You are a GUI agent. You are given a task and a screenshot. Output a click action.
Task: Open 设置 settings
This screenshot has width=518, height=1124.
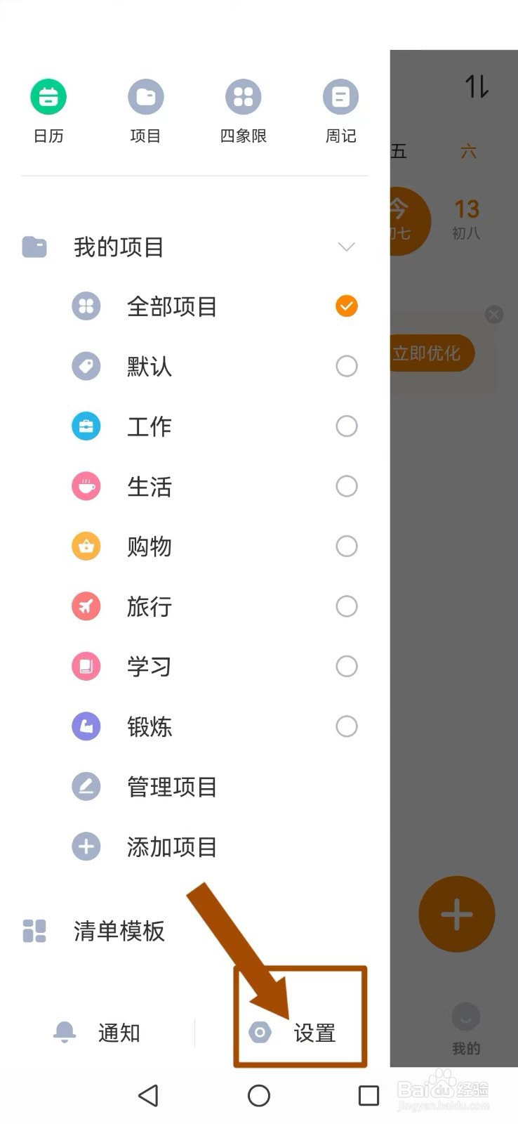(x=300, y=1033)
